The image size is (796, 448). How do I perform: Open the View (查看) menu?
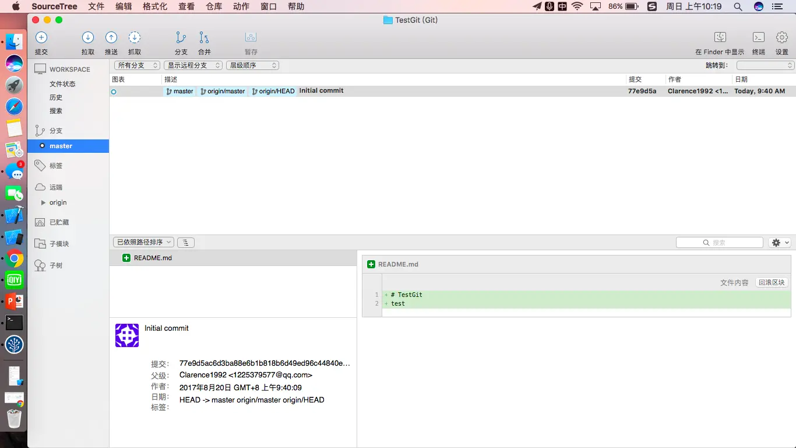point(186,6)
